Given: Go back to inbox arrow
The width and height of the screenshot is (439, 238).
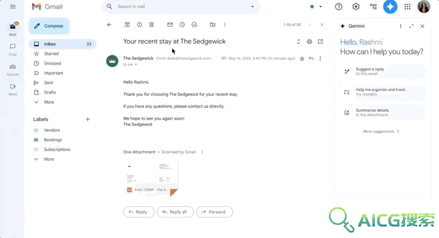Looking at the screenshot, I should (x=109, y=25).
